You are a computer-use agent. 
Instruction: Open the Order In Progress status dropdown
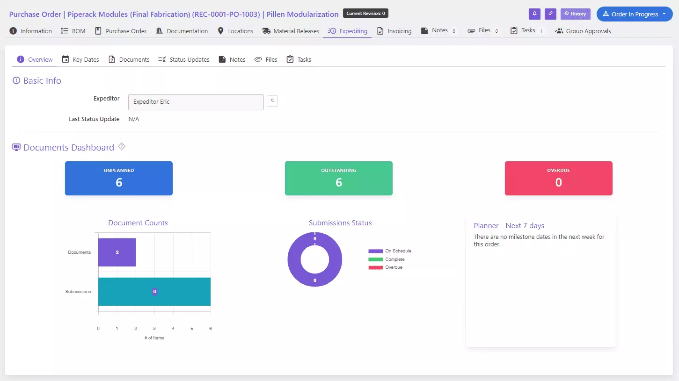(634, 14)
